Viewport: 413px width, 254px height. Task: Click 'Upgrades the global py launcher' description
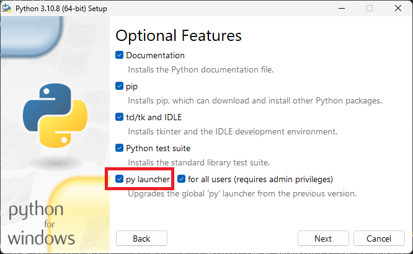(x=242, y=194)
